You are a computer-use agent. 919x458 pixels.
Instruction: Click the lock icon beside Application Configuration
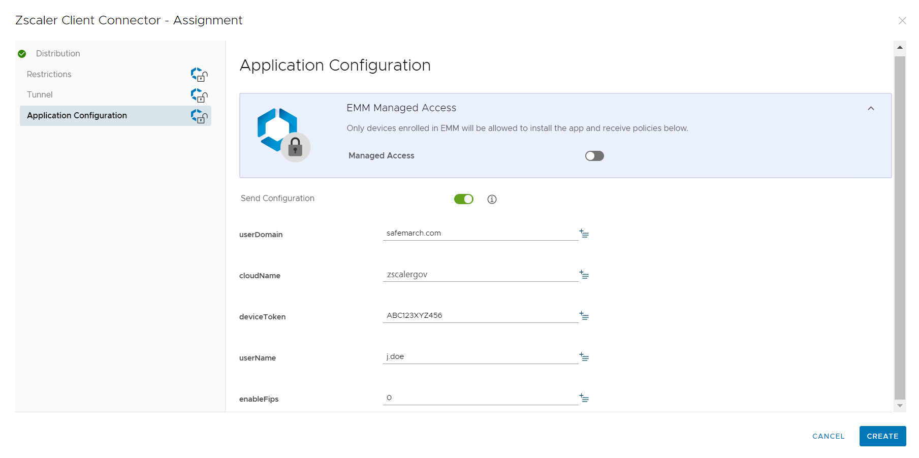tap(199, 116)
